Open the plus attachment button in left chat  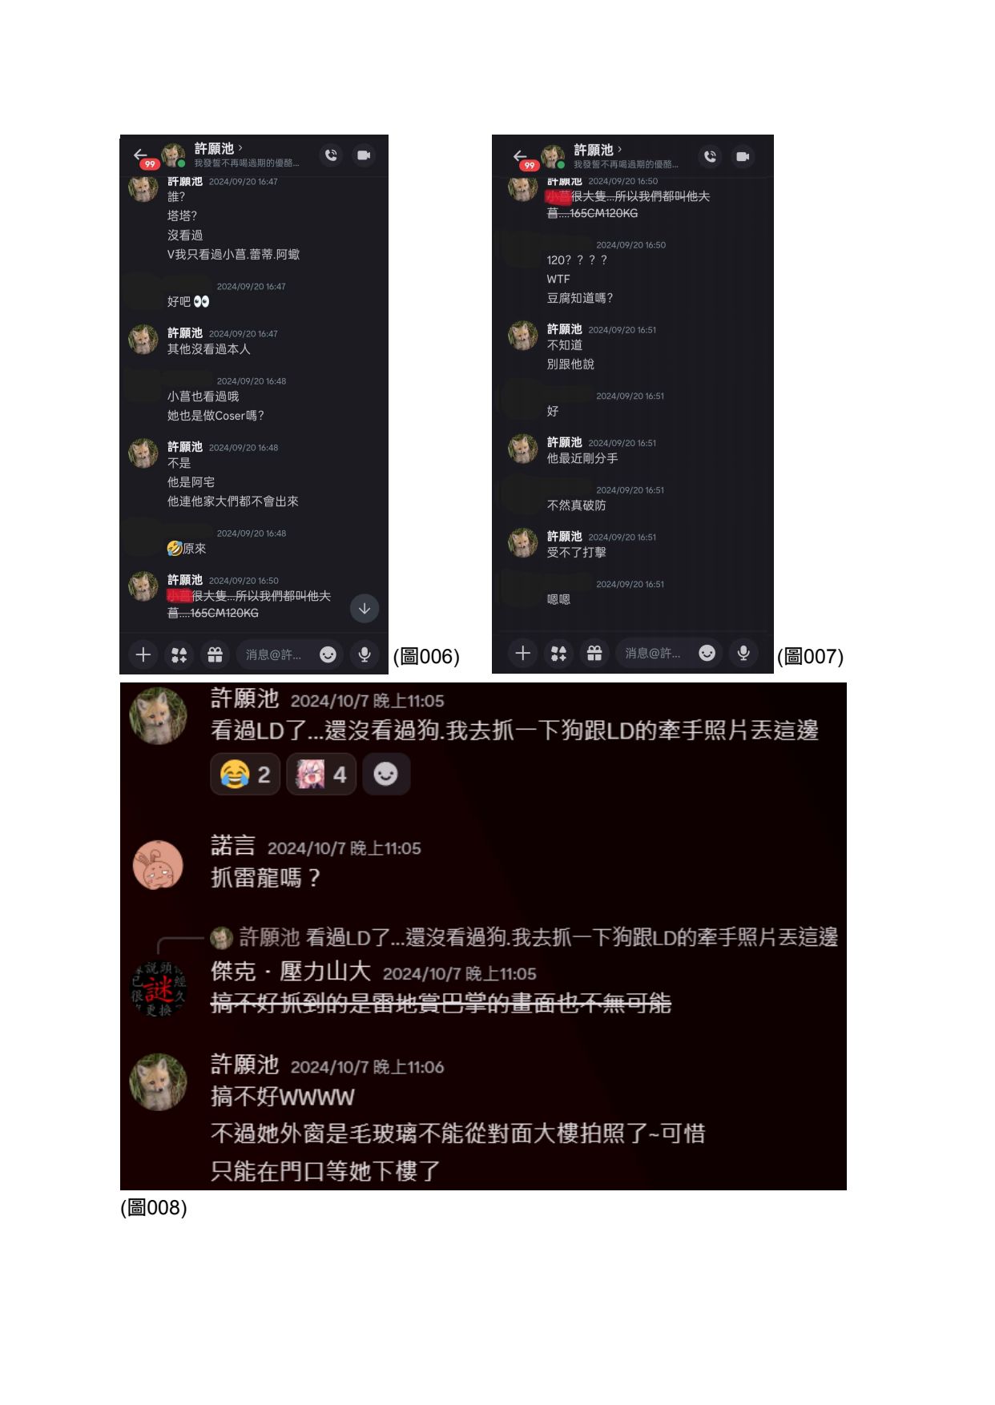(143, 654)
